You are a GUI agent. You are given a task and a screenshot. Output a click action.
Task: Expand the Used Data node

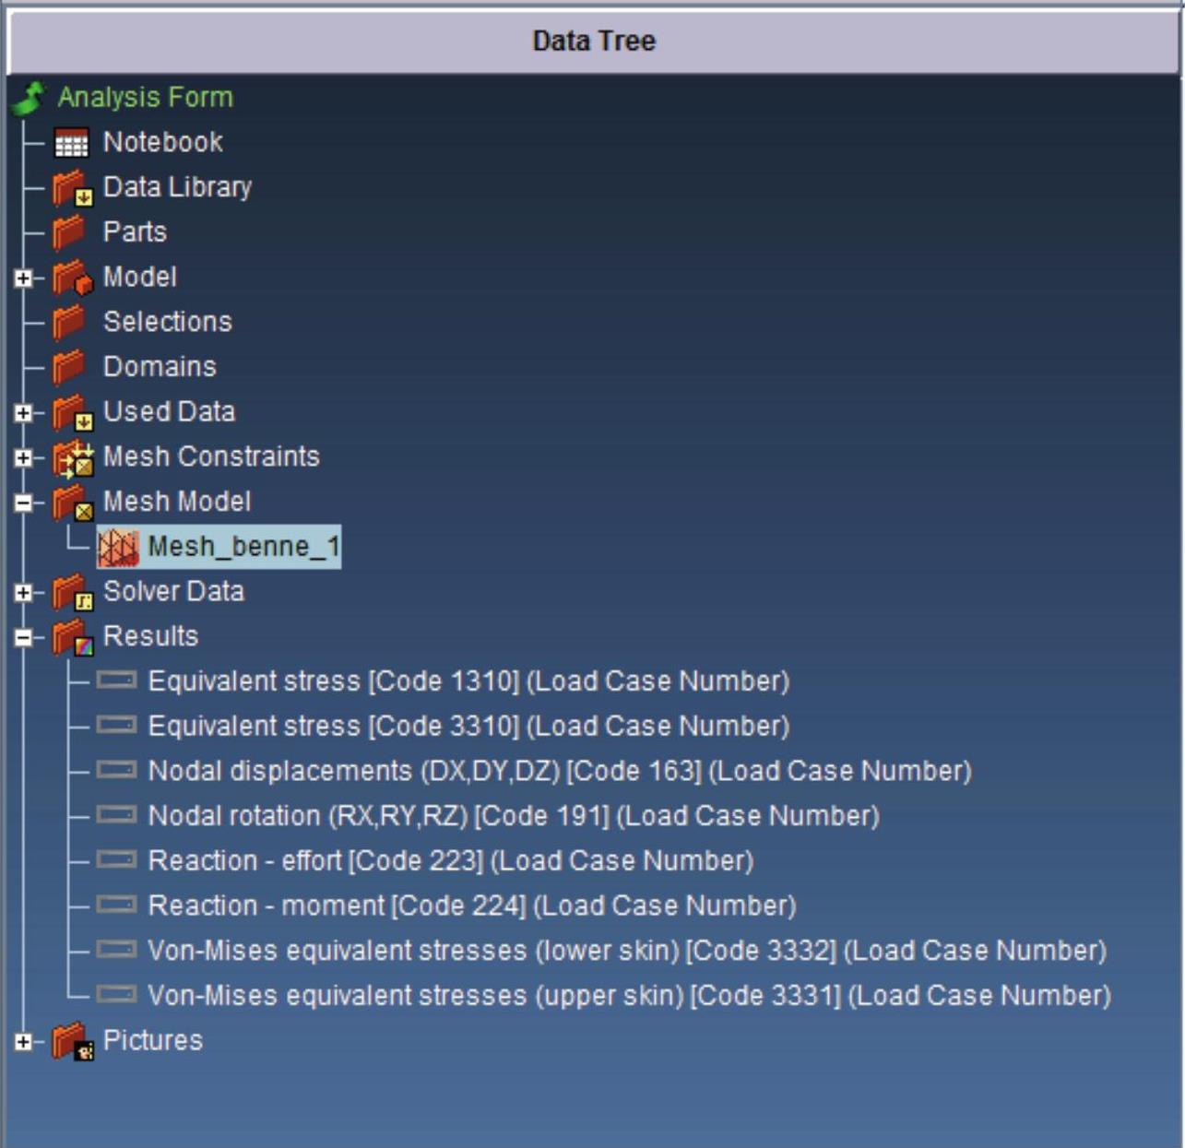point(23,413)
